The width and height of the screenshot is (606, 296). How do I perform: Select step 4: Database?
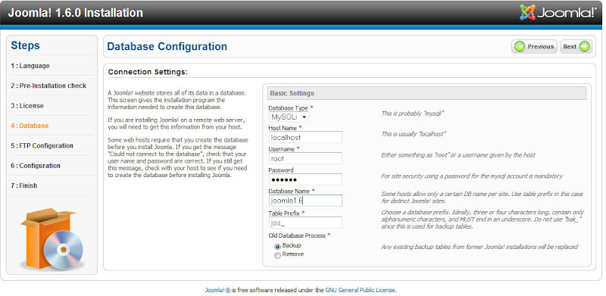30,126
